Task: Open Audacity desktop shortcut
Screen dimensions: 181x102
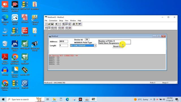Action: pyautogui.click(x=5, y=71)
